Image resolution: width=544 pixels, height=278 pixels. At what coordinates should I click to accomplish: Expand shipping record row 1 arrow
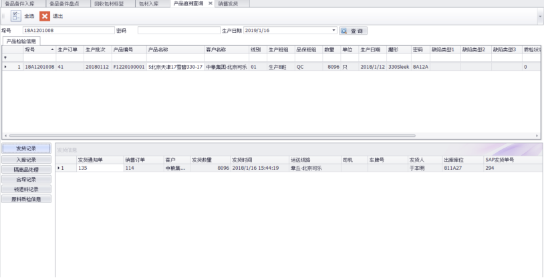coord(59,168)
